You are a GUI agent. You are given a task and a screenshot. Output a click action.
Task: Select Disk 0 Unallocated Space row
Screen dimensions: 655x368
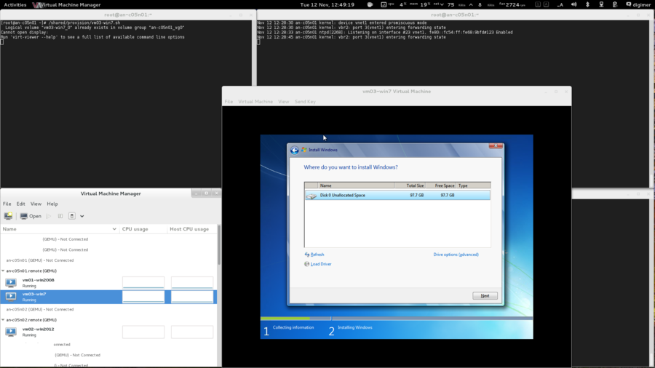[x=397, y=195]
